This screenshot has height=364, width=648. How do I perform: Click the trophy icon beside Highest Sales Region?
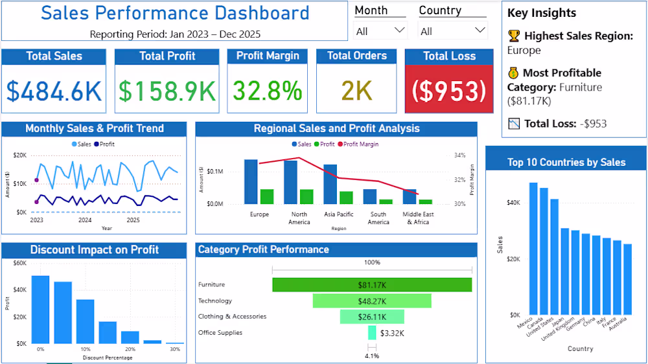pos(514,36)
